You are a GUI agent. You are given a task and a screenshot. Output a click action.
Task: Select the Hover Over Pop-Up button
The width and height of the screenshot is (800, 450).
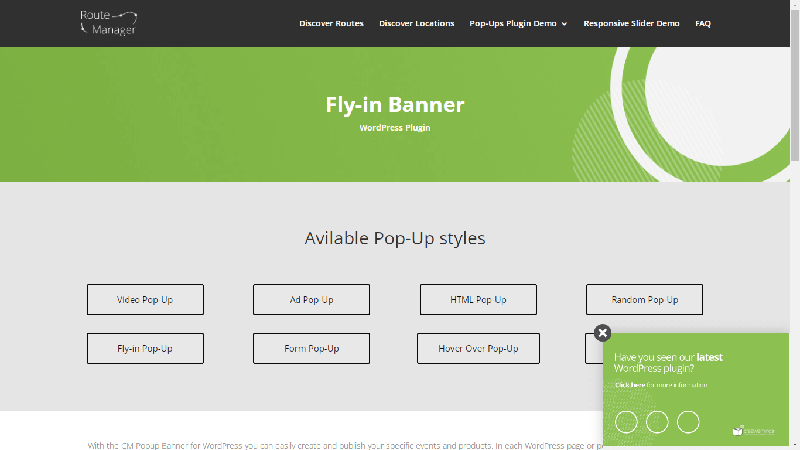[478, 349]
